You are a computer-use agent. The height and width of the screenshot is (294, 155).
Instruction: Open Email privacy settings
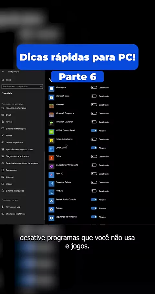tap(6, 115)
